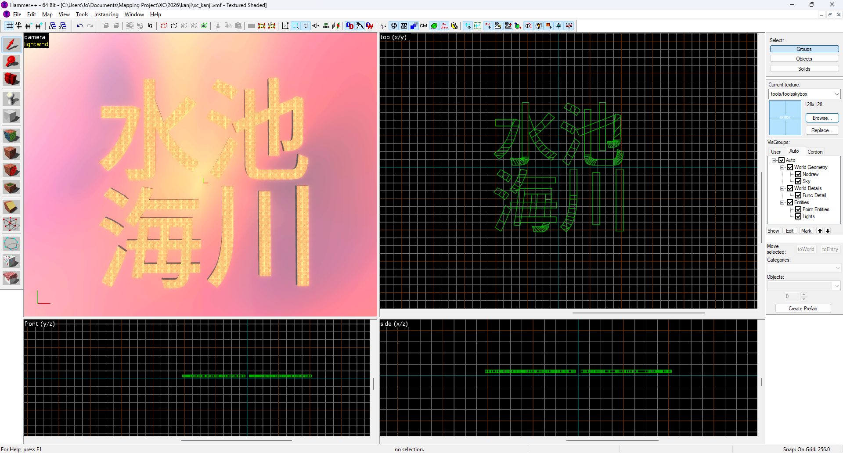Image resolution: width=843 pixels, height=453 pixels.
Task: Toggle the texture lock tl button
Action: click(306, 26)
